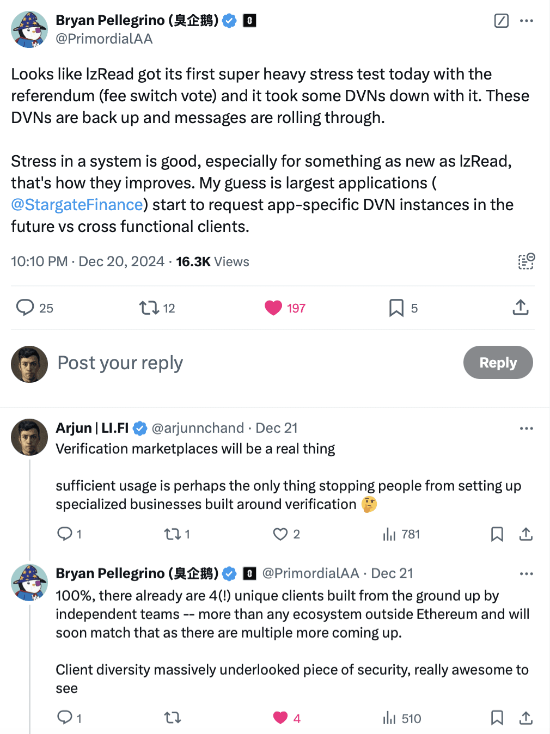Image resolution: width=550 pixels, height=734 pixels.
Task: Bookmark Arjun's reply
Action: tap(497, 534)
